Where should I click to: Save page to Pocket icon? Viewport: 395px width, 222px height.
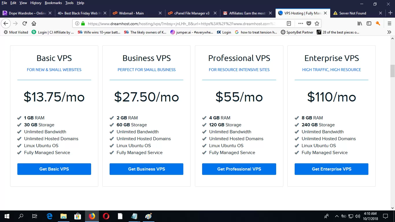pyautogui.click(x=309, y=23)
